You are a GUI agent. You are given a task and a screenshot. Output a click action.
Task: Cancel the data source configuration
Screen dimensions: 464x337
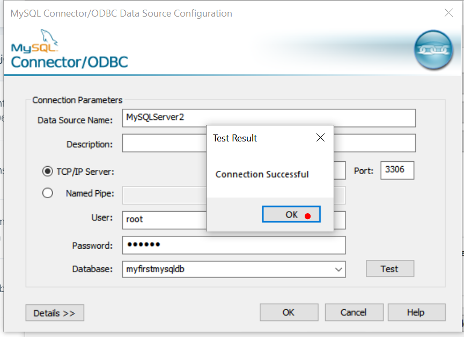354,312
